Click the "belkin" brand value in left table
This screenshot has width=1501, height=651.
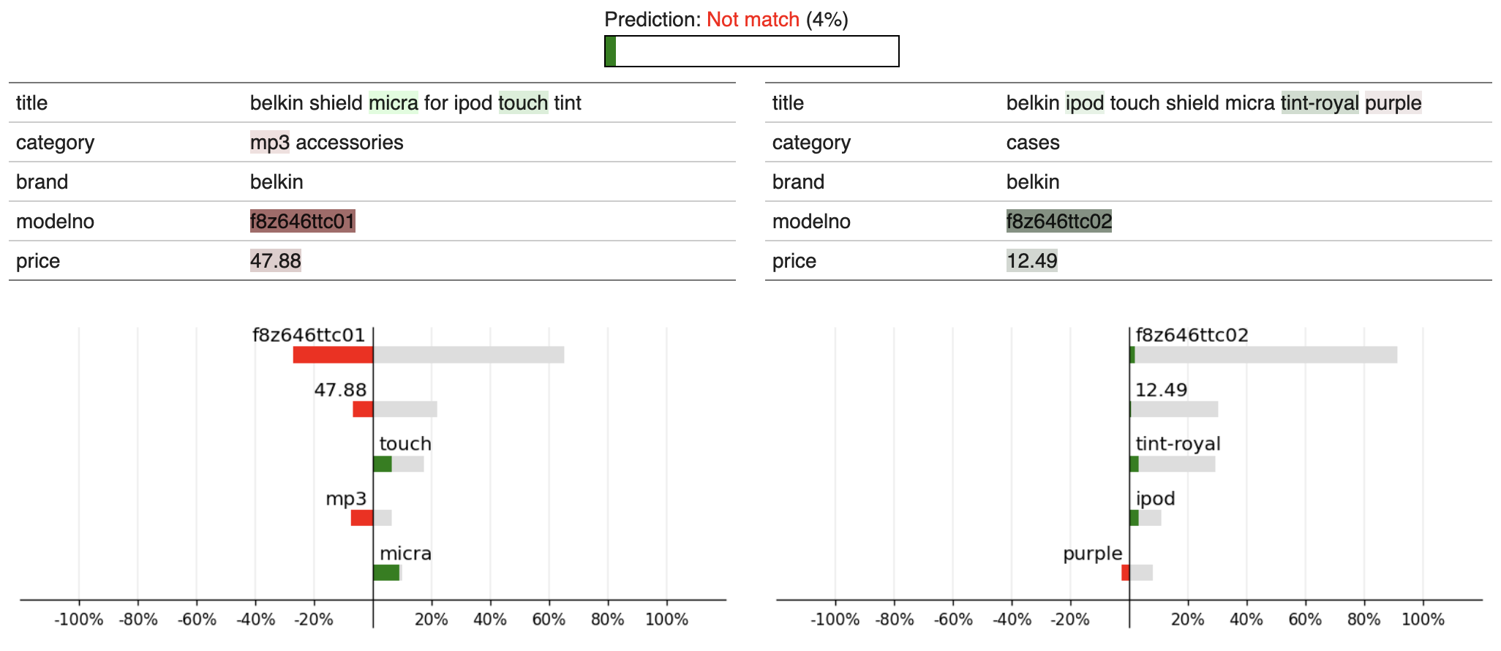(x=276, y=181)
